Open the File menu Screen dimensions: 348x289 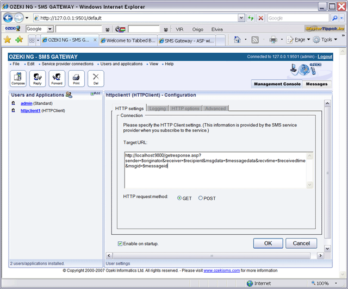pyautogui.click(x=16, y=64)
